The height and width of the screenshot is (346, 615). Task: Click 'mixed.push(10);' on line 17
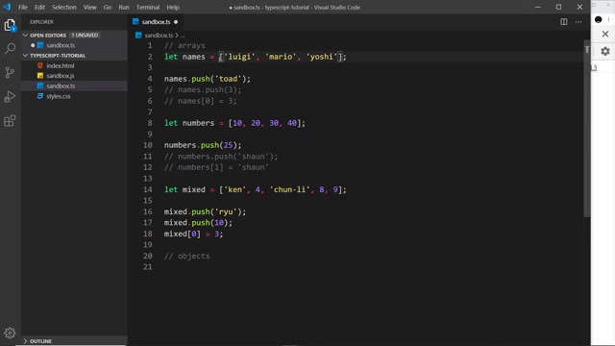(x=198, y=223)
